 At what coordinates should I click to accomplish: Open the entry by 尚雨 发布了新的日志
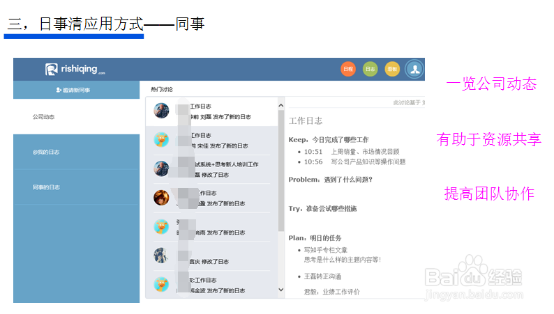pyautogui.click(x=212, y=227)
